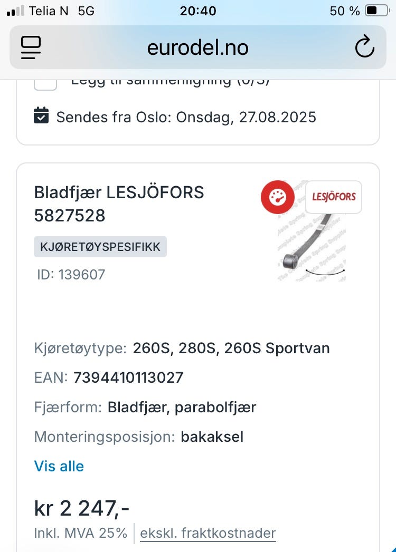Click the product ID 139607 text

[71, 275]
